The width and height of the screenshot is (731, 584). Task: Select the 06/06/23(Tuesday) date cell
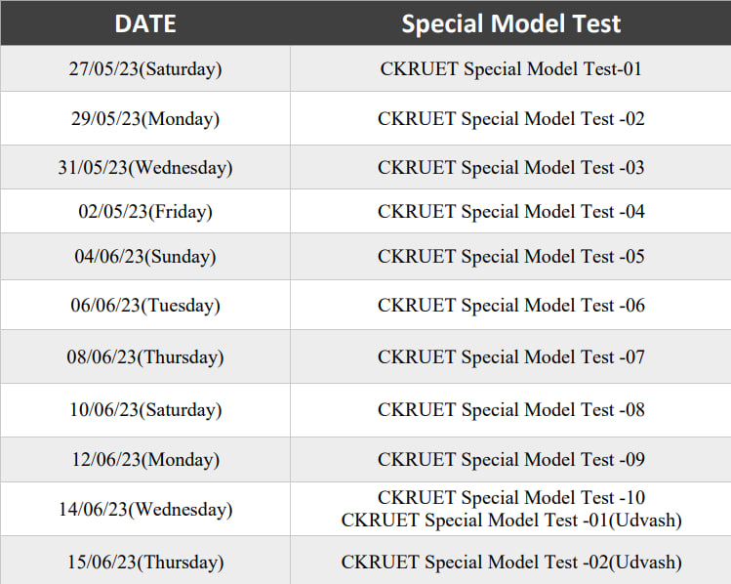(x=145, y=306)
